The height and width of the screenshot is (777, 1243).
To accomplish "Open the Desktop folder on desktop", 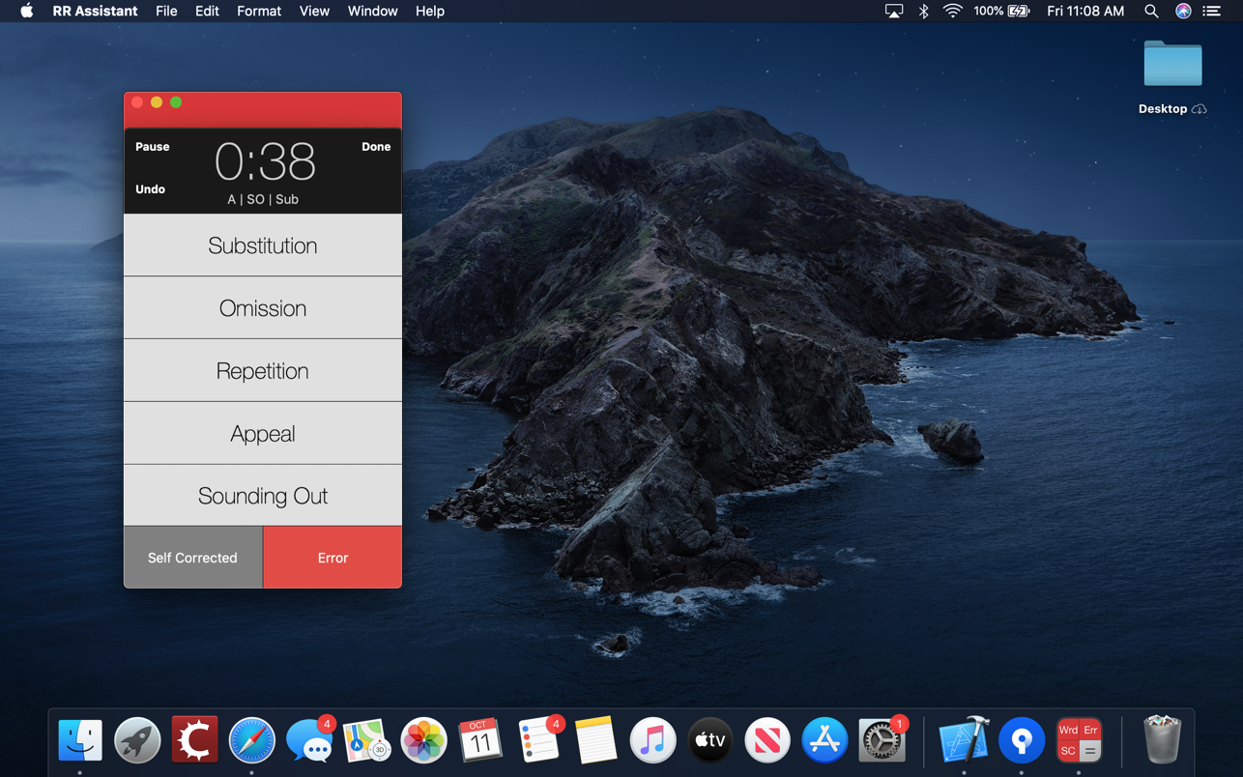I will coord(1172,64).
